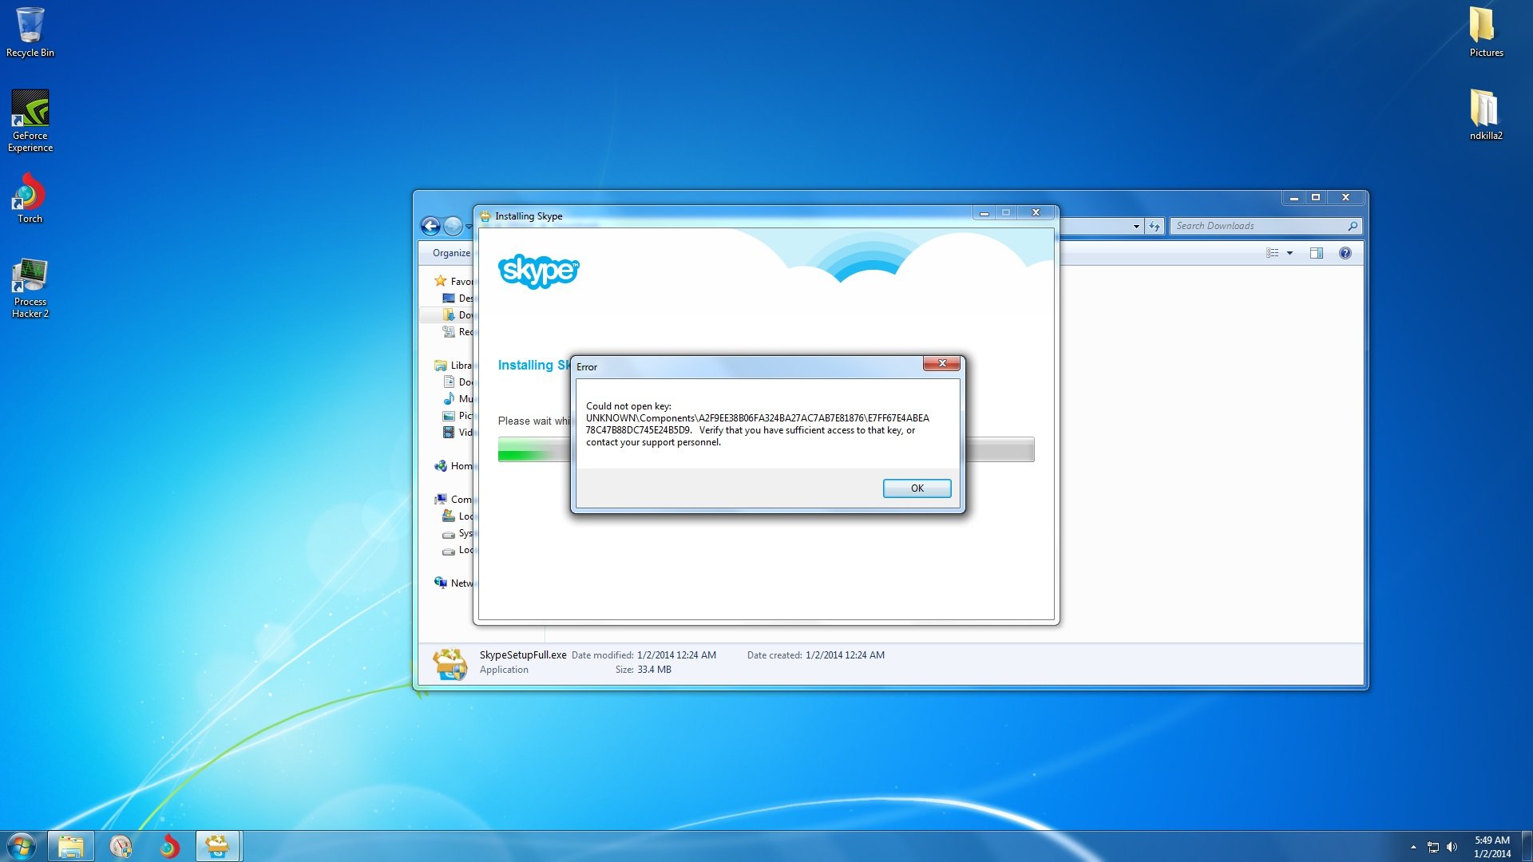Open the Recycle Bin desktop icon
The width and height of the screenshot is (1533, 862).
[x=30, y=33]
